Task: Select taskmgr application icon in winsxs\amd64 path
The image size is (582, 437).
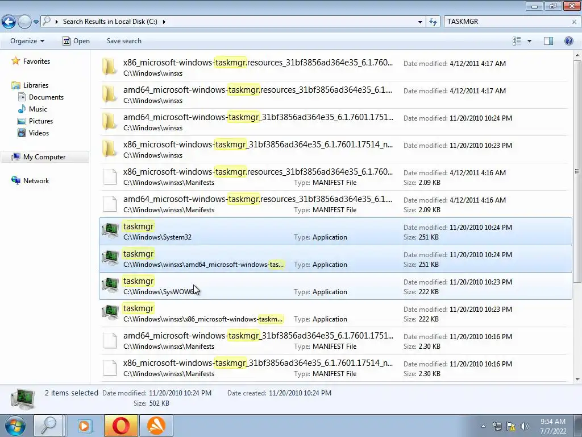Action: tap(110, 258)
